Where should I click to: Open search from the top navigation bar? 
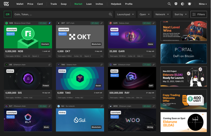[x=169, y=4]
